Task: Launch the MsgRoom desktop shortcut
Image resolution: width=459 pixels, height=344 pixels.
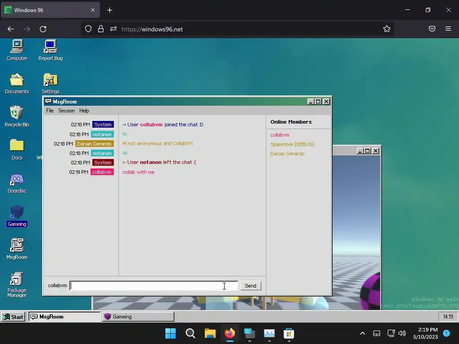Action: pyautogui.click(x=17, y=249)
